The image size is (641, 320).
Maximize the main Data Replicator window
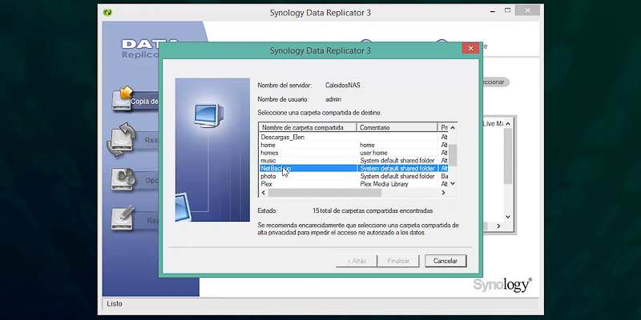[507, 10]
